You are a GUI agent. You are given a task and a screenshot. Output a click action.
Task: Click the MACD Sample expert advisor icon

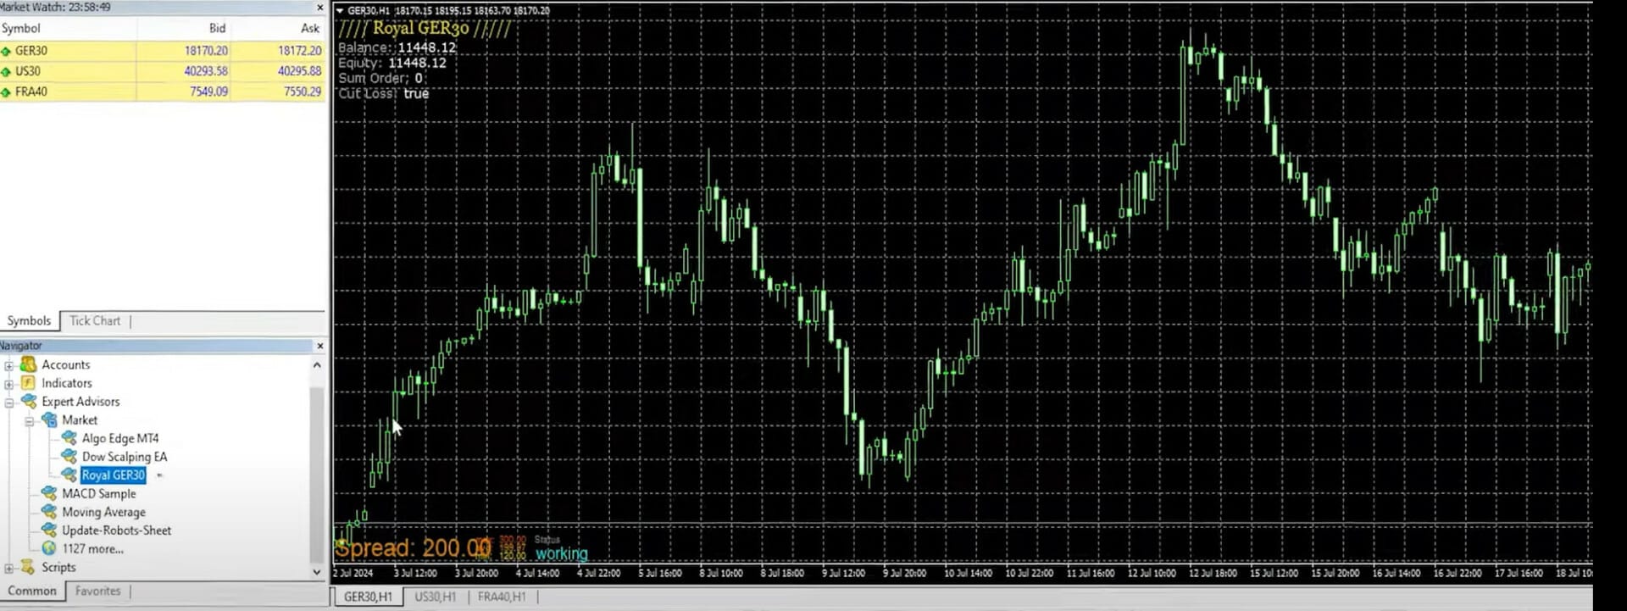click(x=49, y=493)
